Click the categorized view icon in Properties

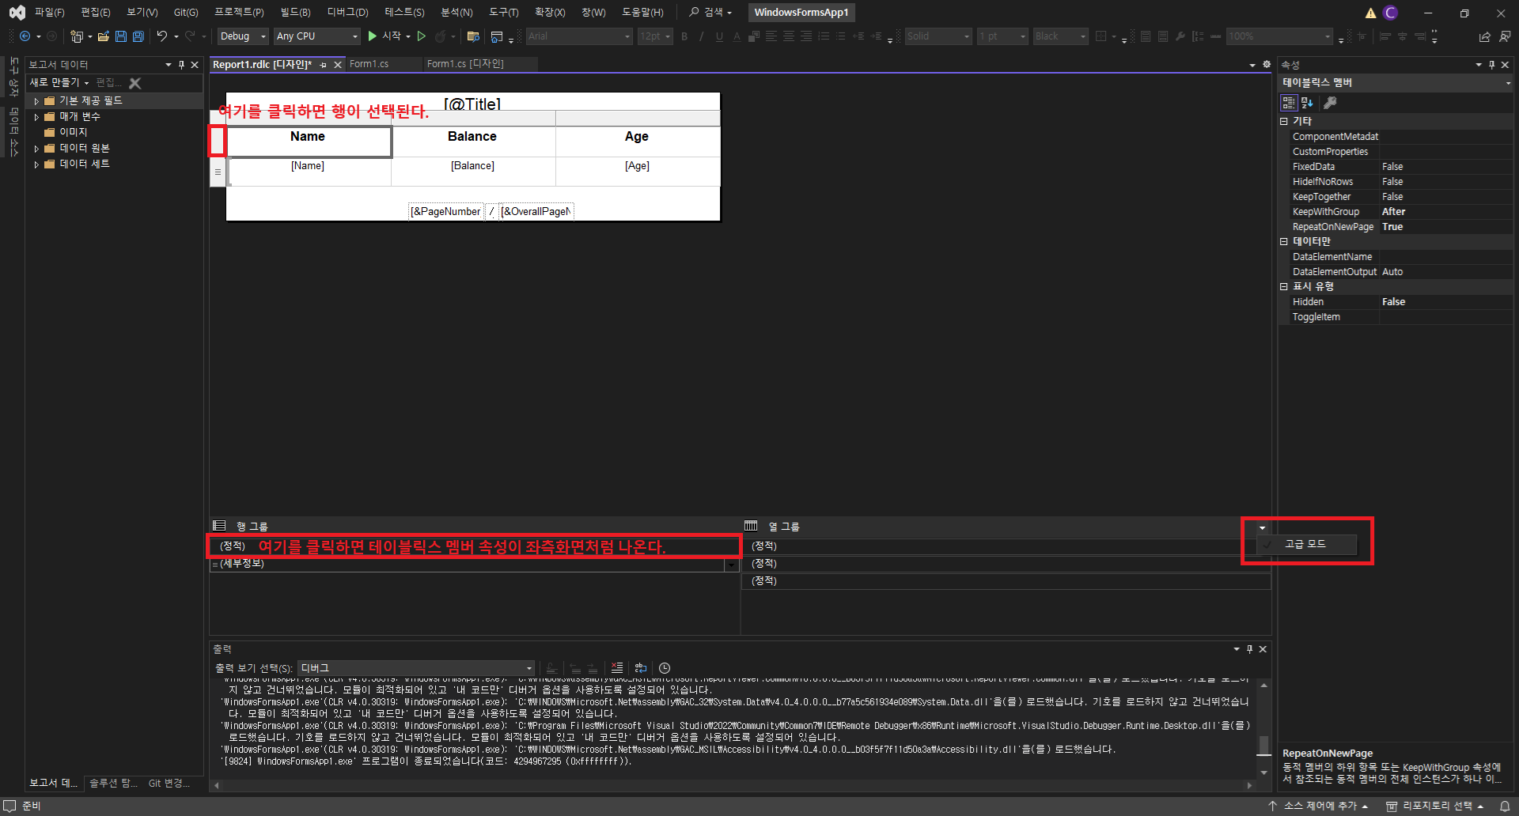point(1289,103)
